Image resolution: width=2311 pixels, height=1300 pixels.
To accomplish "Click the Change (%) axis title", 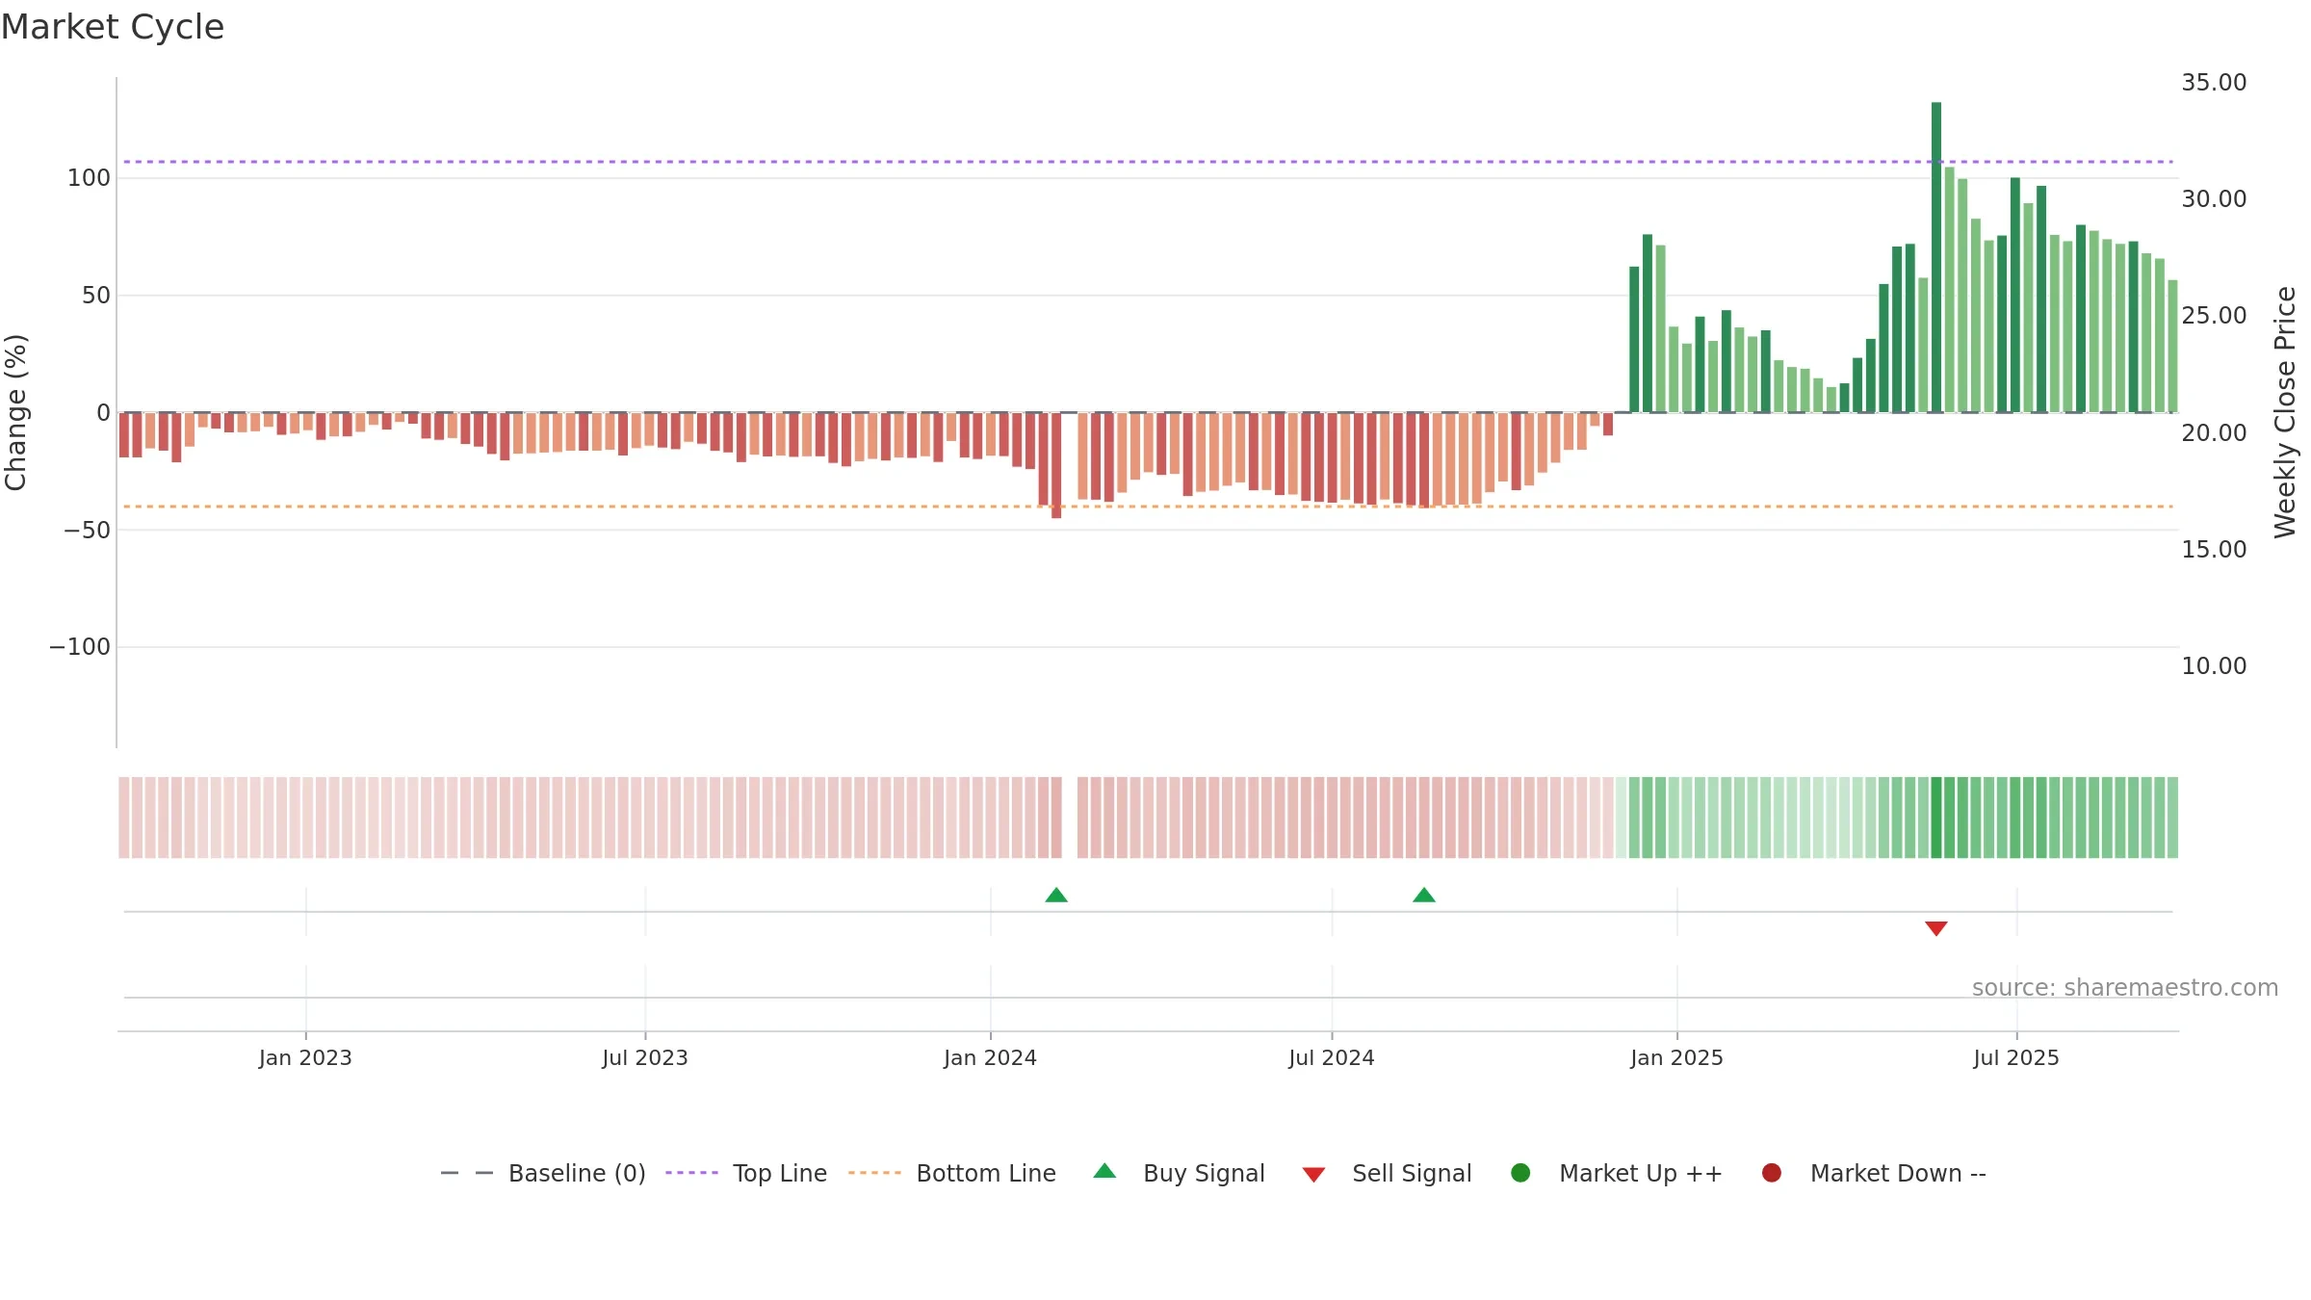I will tap(16, 412).
